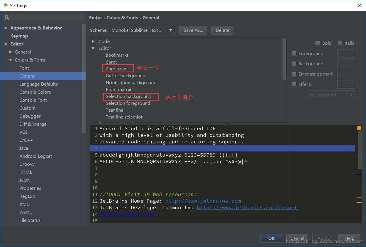Collapse the Colors & Fonts node
Image resolution: width=366 pixels, height=247 pixels.
pyautogui.click(x=11, y=60)
